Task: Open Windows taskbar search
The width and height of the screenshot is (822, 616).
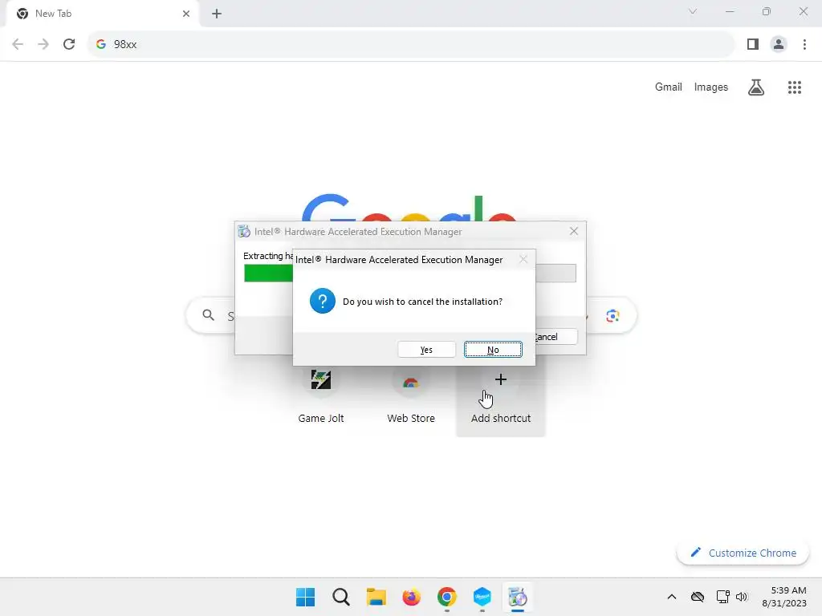Action: (340, 597)
